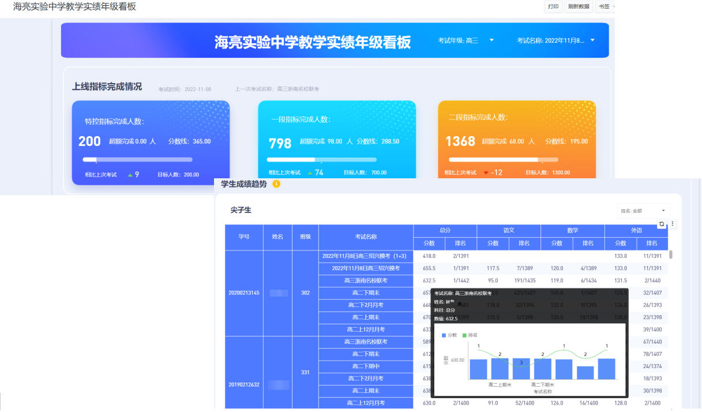Click the green up arrow beside 74
The image size is (702, 412).
click(310, 173)
